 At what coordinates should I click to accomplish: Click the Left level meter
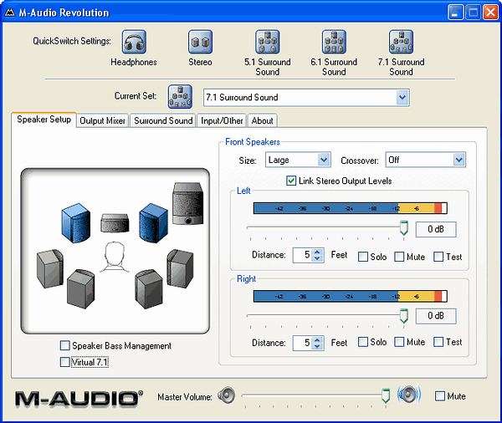351,208
